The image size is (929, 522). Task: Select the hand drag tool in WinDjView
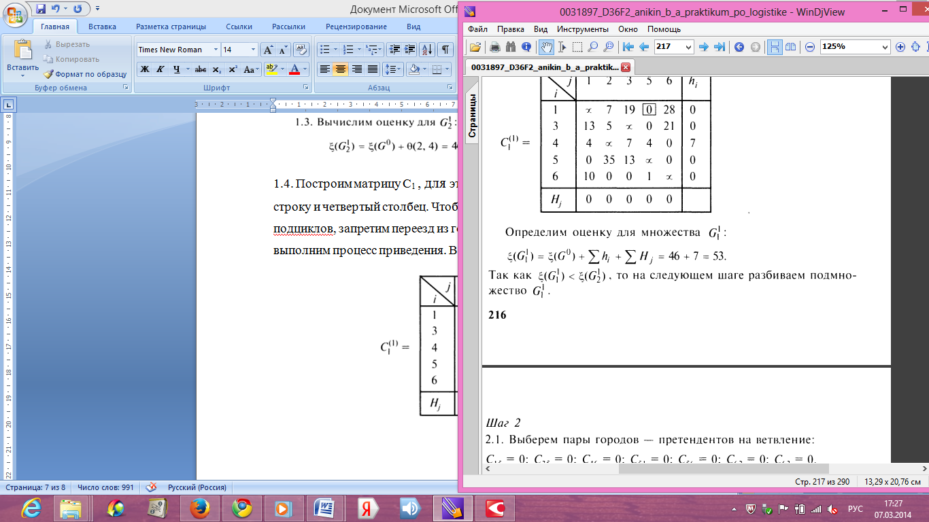pyautogui.click(x=546, y=47)
